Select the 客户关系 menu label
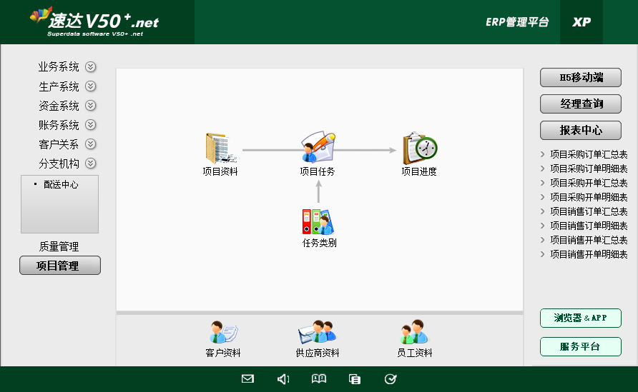Viewport: 638px width, 392px height. 59,144
